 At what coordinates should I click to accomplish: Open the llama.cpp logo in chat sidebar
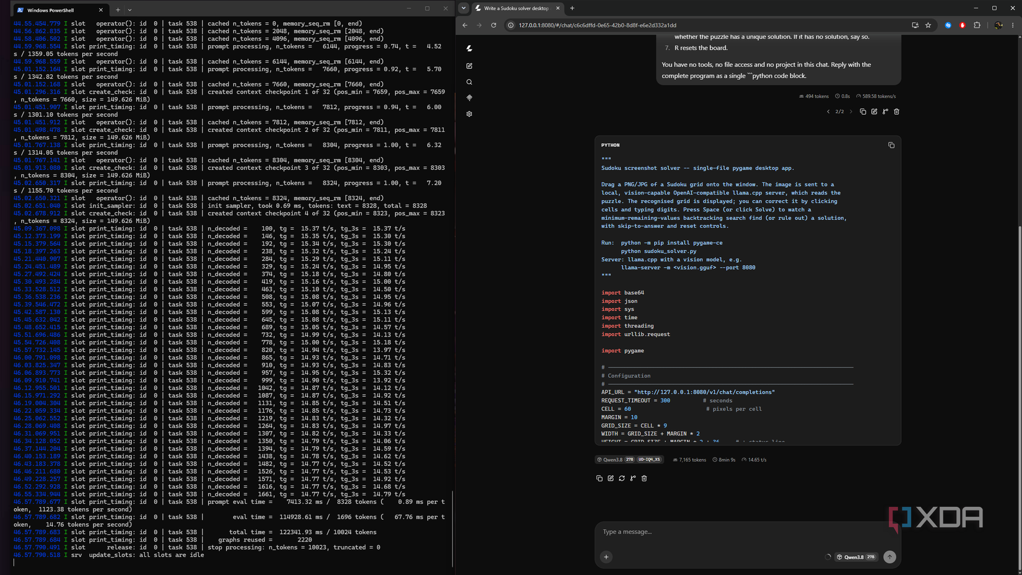tap(470, 48)
